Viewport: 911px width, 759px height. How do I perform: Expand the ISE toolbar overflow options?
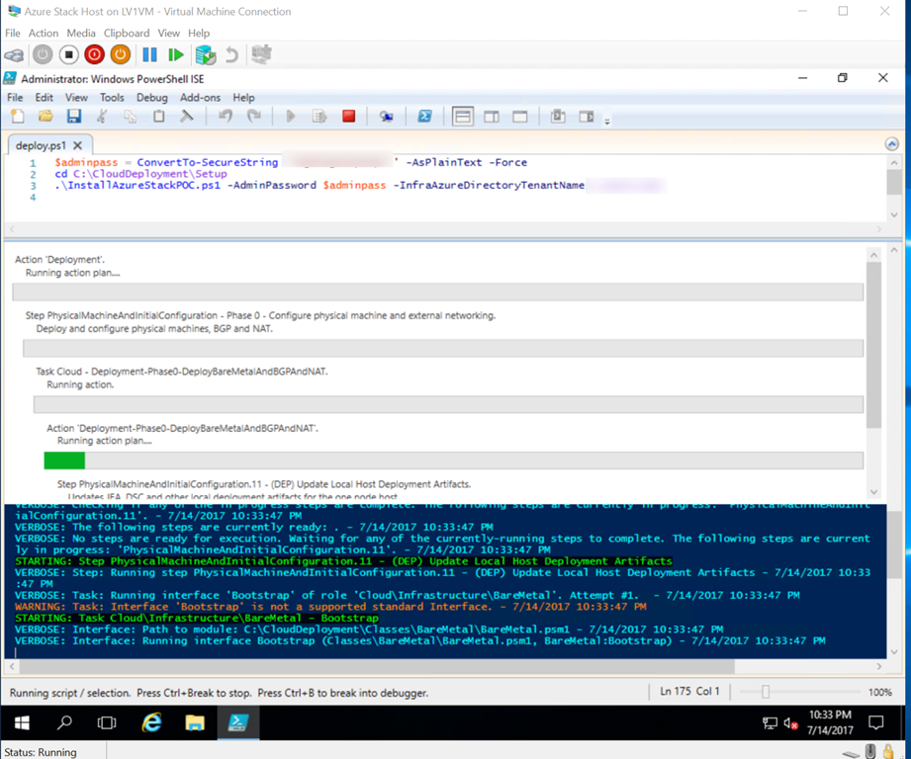point(606,121)
